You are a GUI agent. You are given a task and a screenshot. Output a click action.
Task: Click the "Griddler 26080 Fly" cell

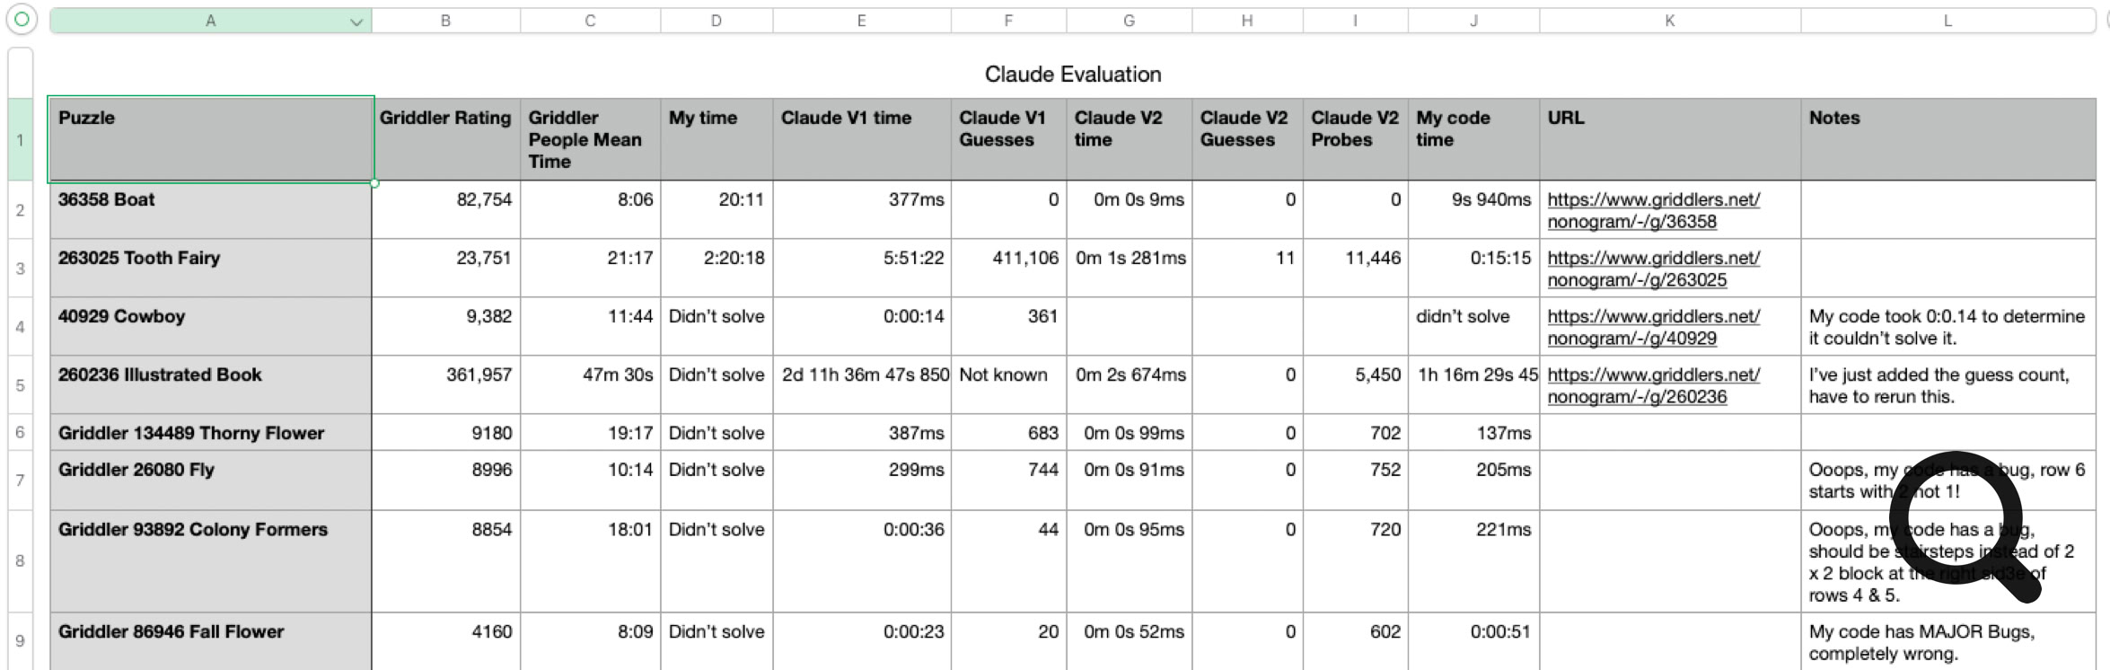click(x=210, y=480)
